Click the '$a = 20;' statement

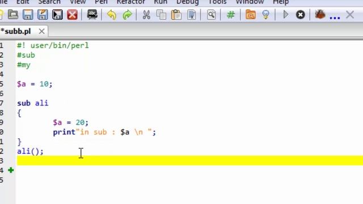(x=70, y=122)
